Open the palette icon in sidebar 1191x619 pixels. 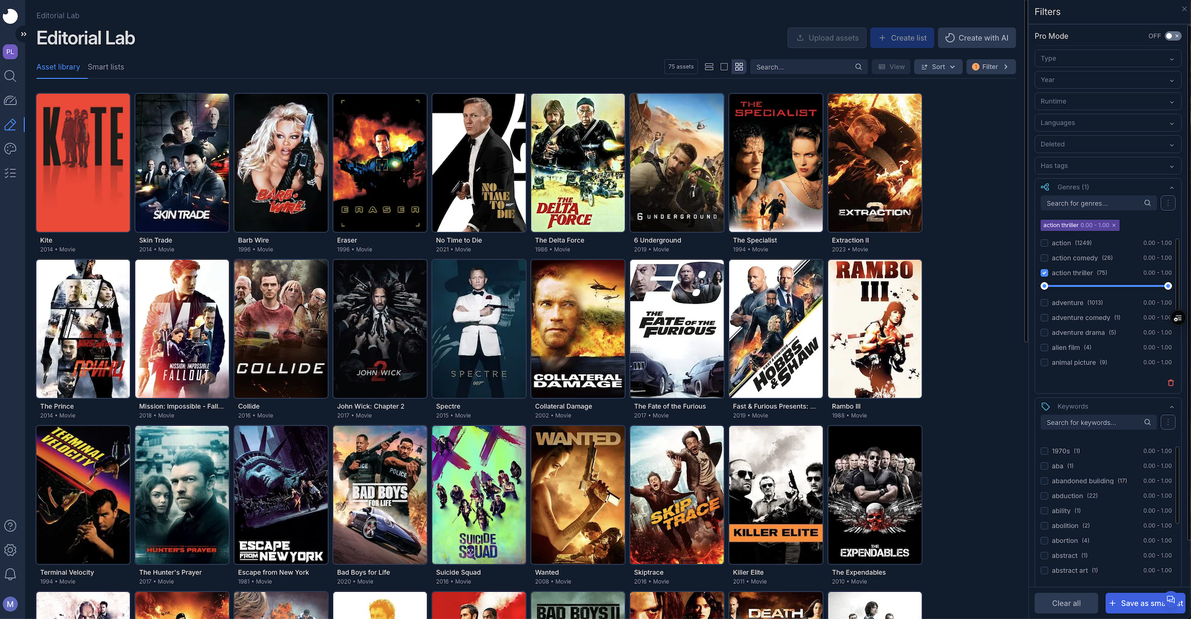point(10,149)
